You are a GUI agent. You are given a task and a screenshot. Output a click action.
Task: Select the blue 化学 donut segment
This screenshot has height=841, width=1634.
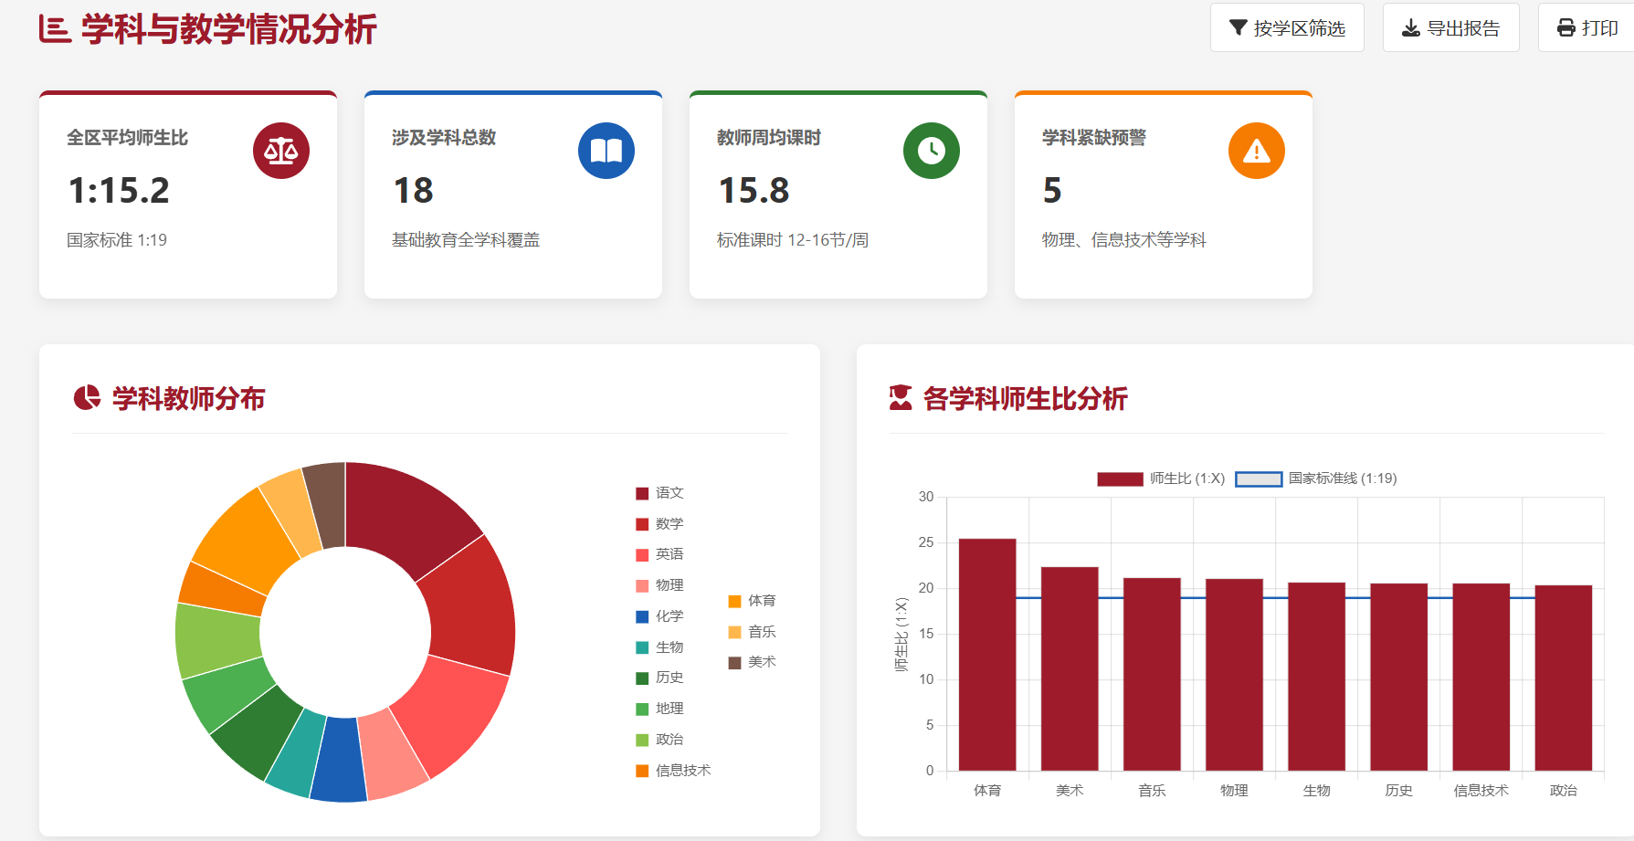pyautogui.click(x=339, y=761)
